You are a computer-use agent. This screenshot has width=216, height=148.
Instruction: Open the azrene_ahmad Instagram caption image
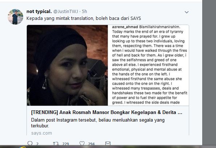pos(148,65)
